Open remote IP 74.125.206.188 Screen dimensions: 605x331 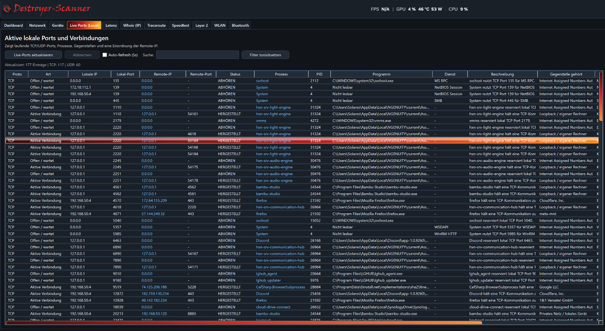tap(154, 287)
